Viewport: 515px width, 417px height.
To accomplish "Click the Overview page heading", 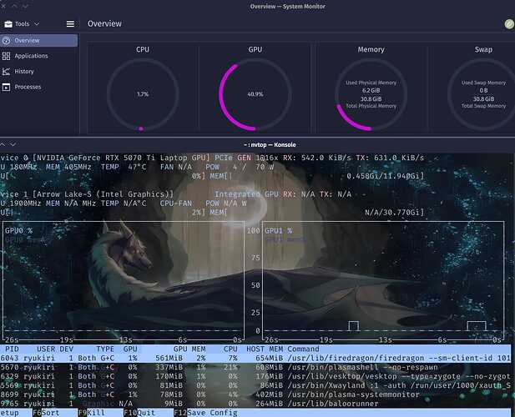I will point(104,23).
